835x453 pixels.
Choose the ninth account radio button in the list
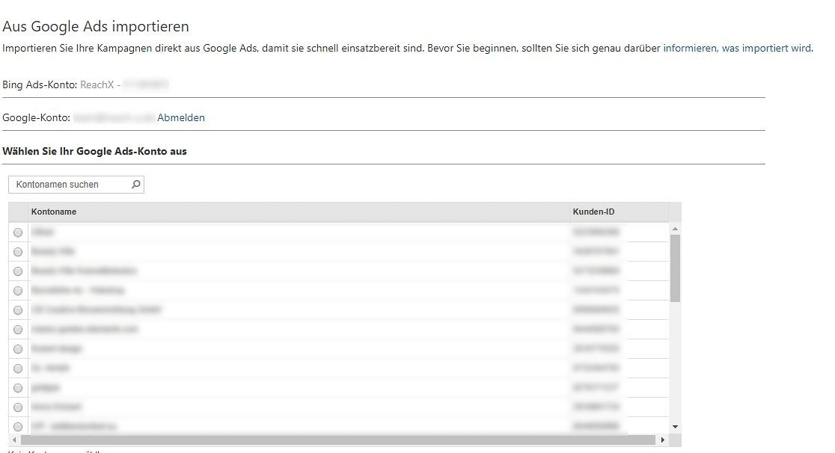coord(18,388)
